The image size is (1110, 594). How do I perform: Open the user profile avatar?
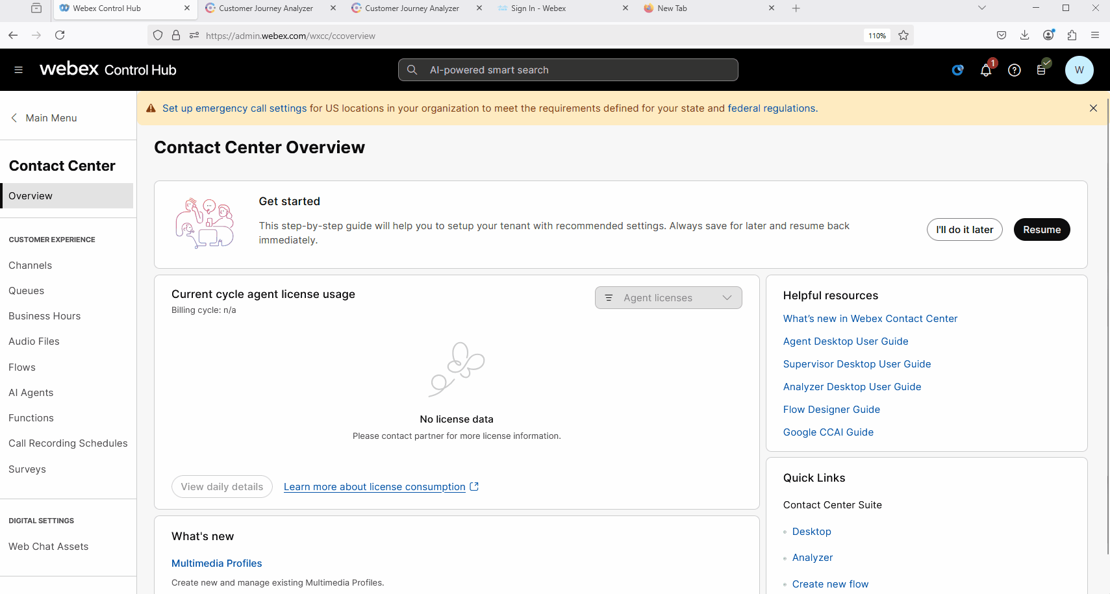[x=1079, y=70]
